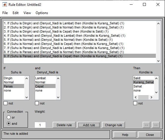Maximize the Rule Editor window
The width and height of the screenshot is (165, 140).
(x=144, y=4)
